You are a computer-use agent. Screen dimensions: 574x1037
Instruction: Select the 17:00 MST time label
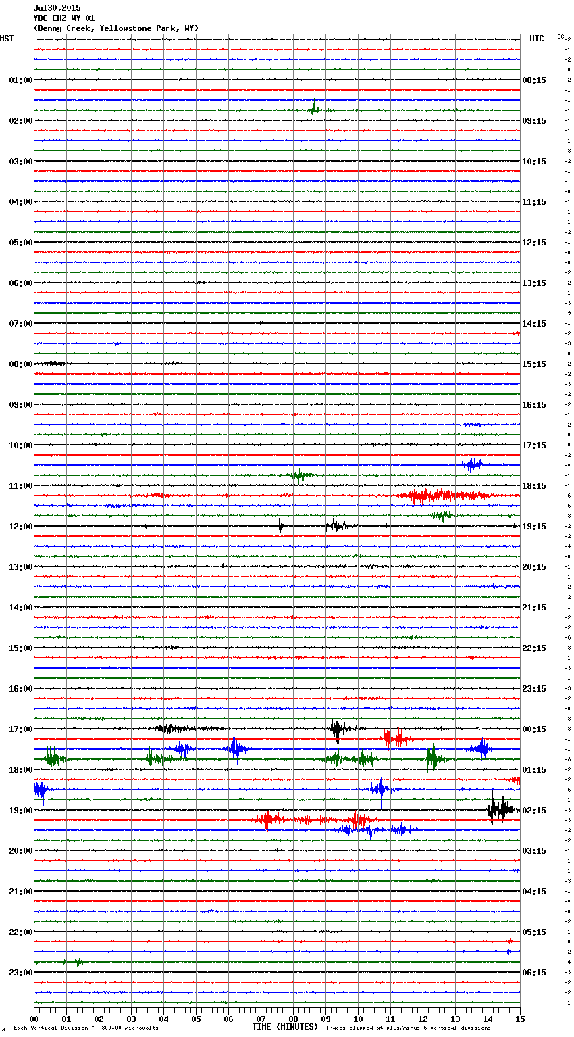click(20, 729)
